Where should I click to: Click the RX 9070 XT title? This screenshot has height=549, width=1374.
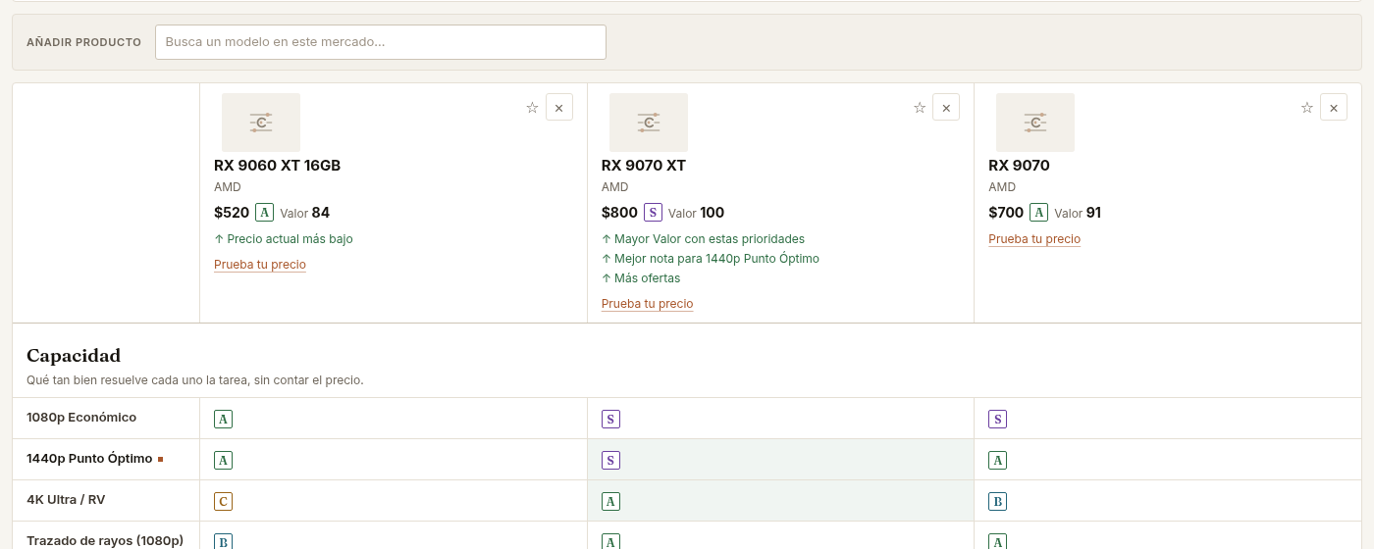point(644,166)
